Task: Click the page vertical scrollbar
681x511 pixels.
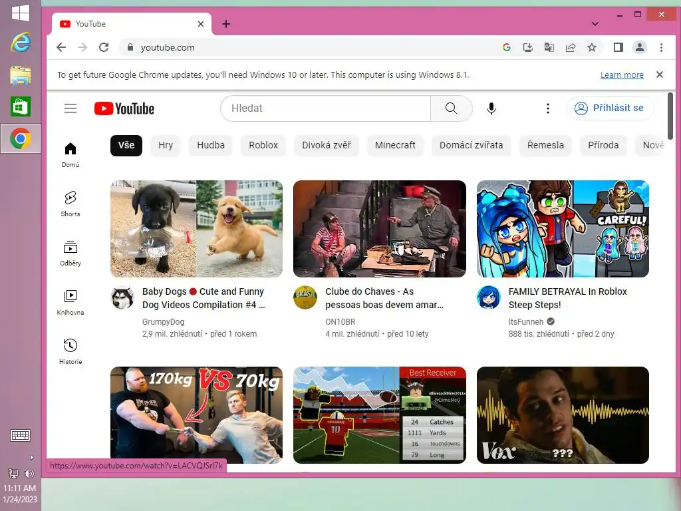Action: pyautogui.click(x=670, y=116)
